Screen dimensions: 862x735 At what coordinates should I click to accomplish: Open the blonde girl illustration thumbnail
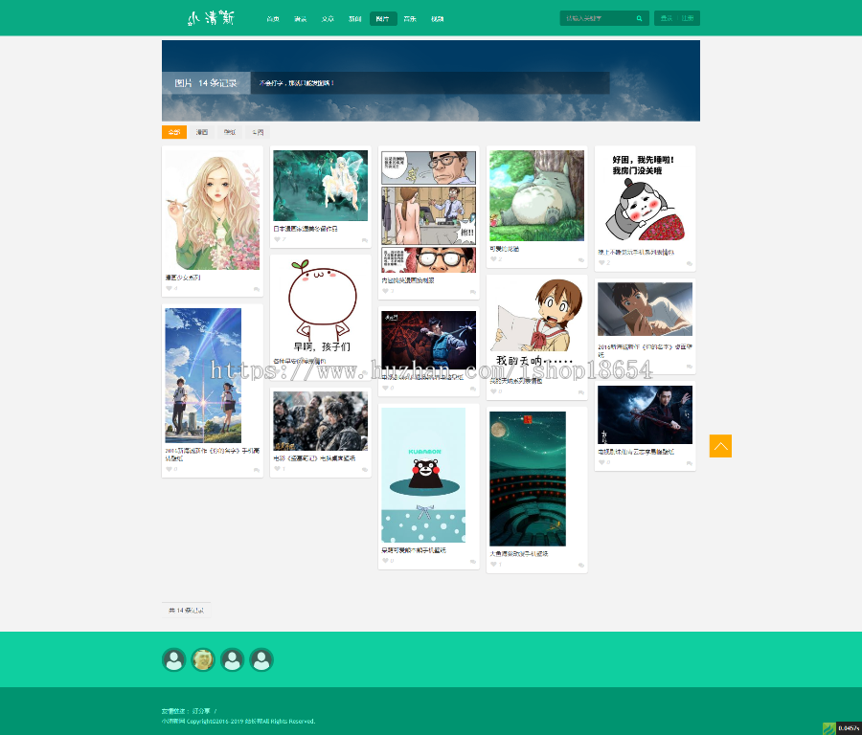pos(213,210)
